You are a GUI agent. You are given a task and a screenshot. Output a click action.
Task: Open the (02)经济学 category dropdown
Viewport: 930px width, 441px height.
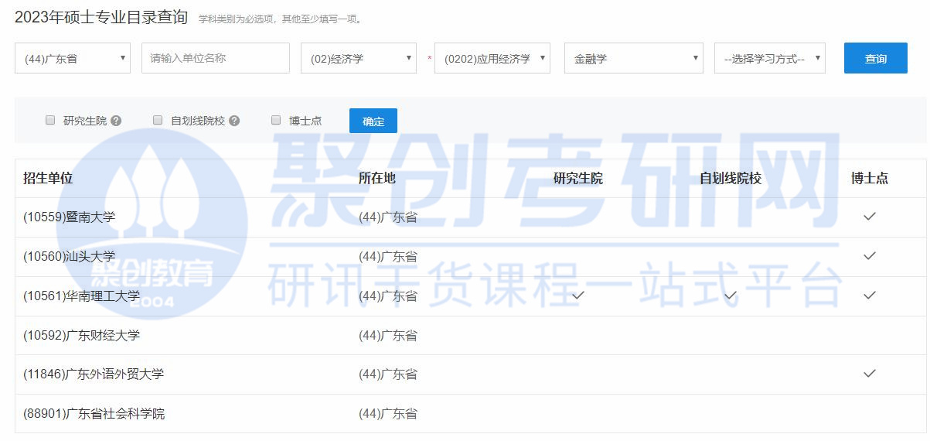(x=359, y=58)
